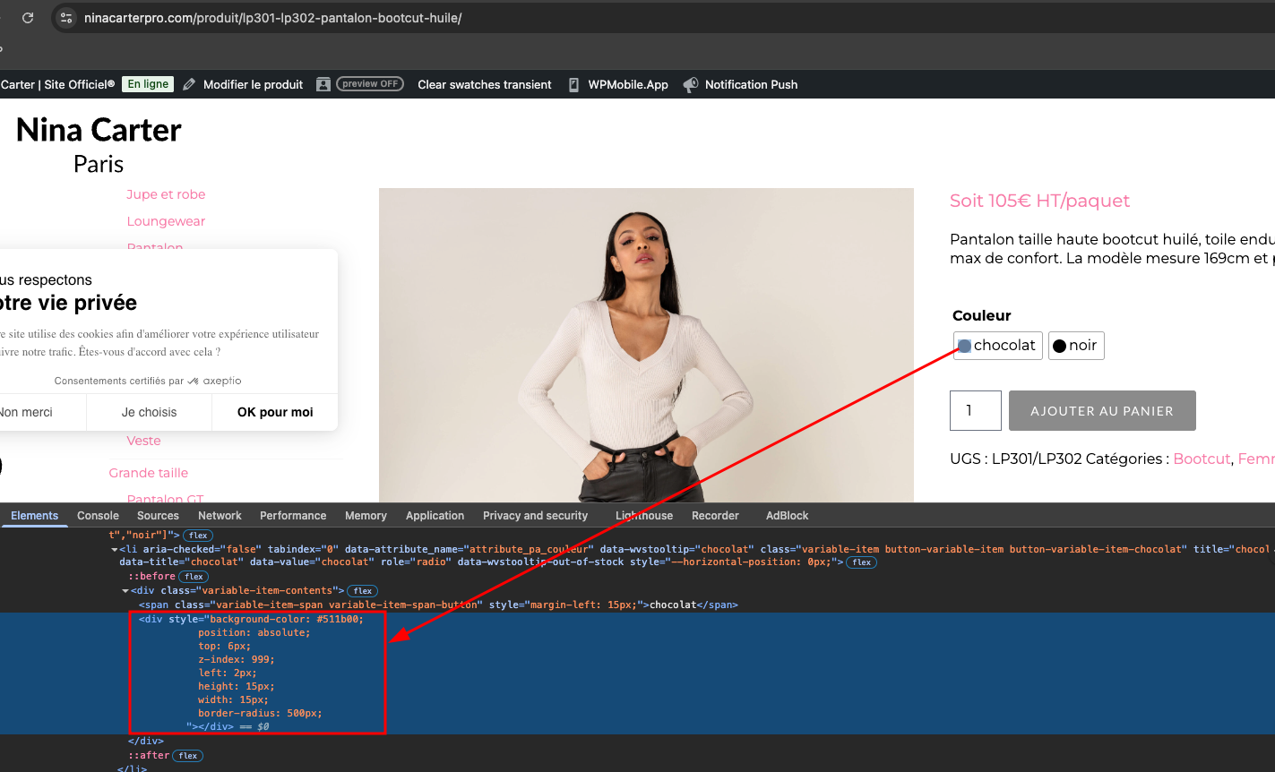Click the black dot on the noir swatch
Screen dimensions: 1275x772
point(1059,346)
